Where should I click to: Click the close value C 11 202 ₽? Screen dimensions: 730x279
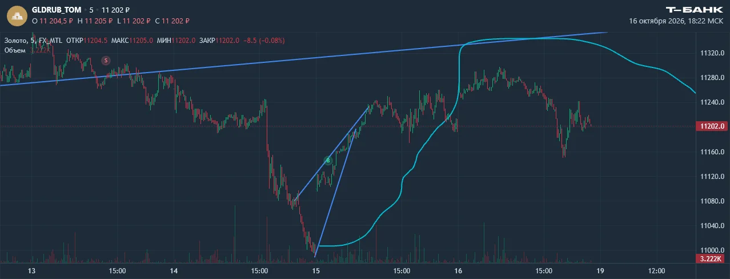(172, 21)
